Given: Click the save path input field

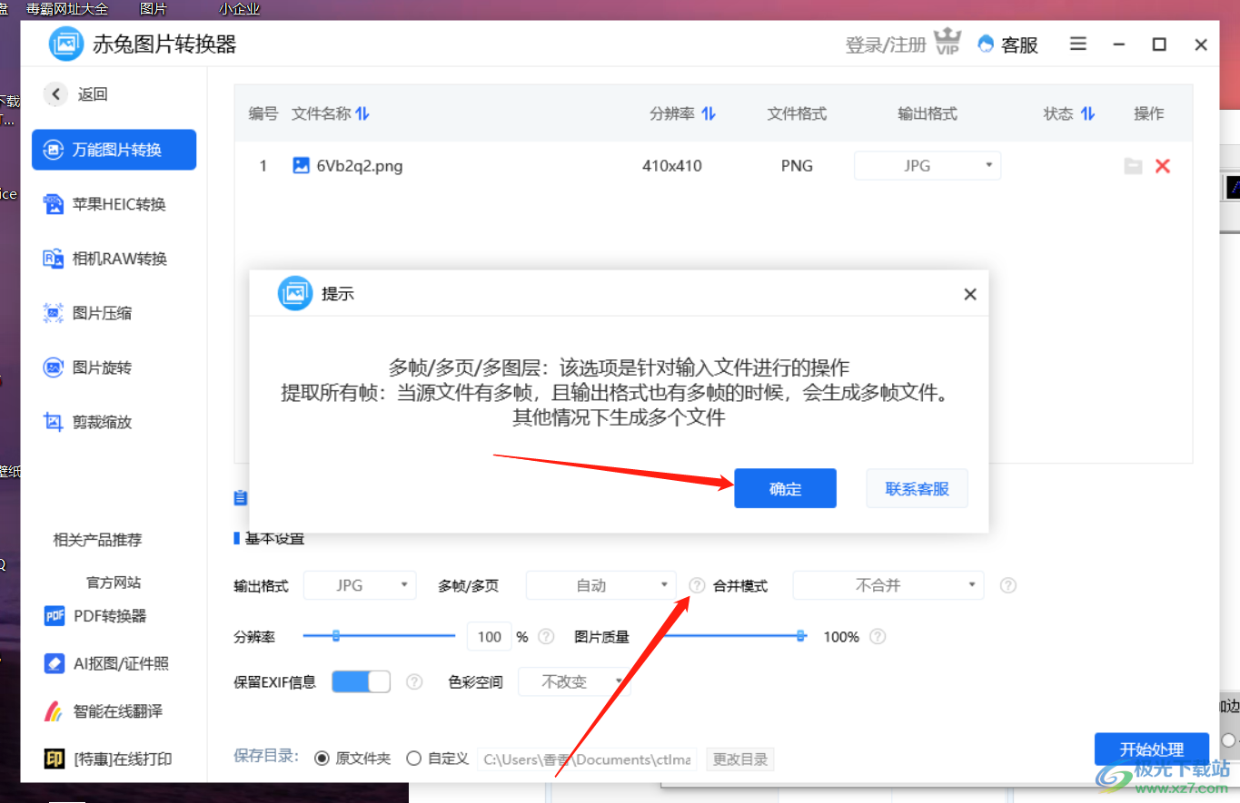Looking at the screenshot, I should [587, 759].
